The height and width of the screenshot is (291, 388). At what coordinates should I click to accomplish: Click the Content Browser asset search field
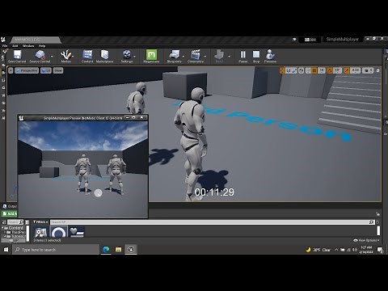click(x=213, y=222)
